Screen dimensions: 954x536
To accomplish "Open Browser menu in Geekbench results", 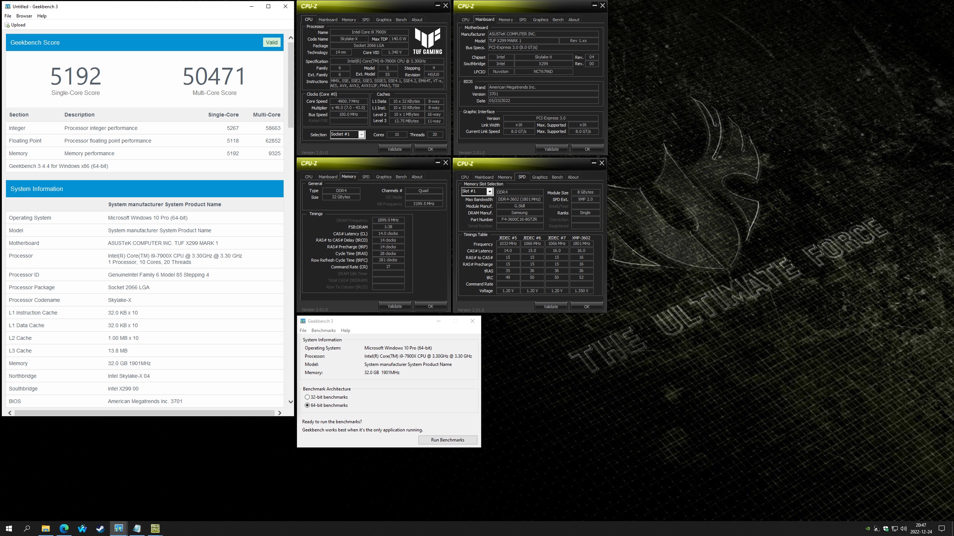I will coord(24,16).
